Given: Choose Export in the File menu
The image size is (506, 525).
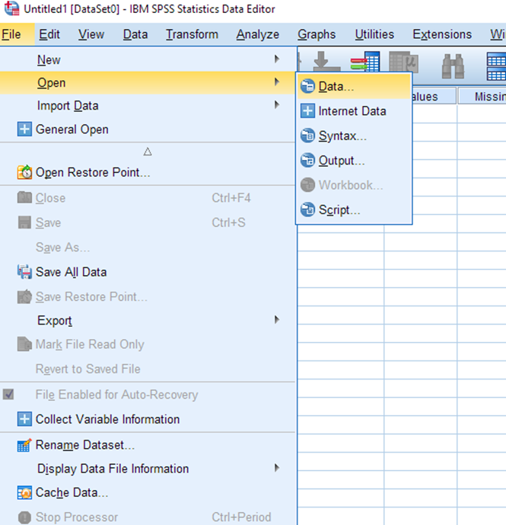Looking at the screenshot, I should (147, 321).
